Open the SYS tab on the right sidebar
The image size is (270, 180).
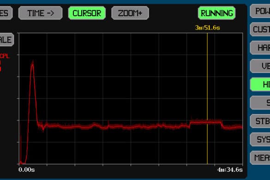(260, 139)
